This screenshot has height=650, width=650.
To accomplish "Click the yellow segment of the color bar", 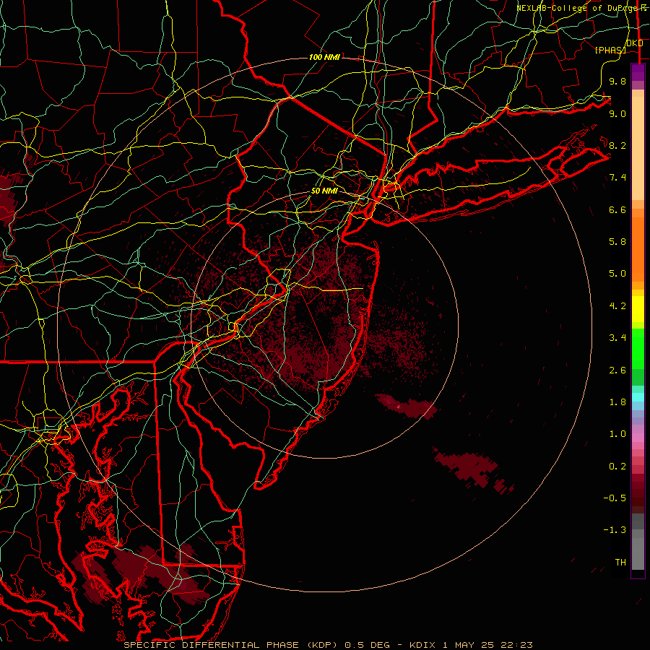I will [x=638, y=309].
